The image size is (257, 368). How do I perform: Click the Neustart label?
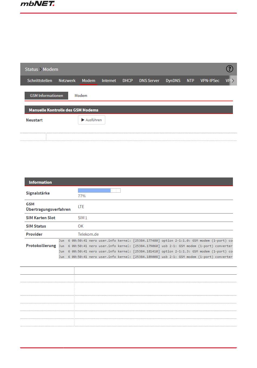pos(34,120)
